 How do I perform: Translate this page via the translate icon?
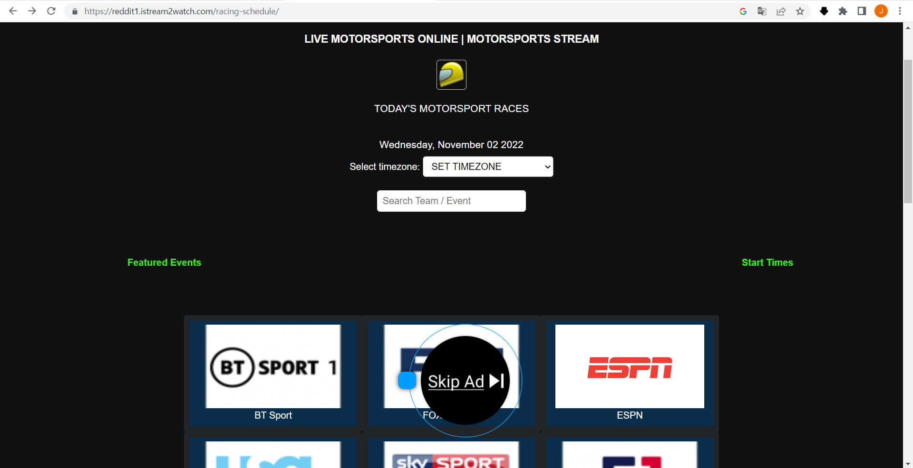pos(762,11)
